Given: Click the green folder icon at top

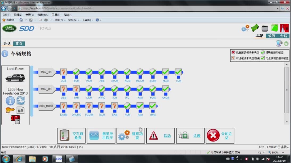Looking at the screenshot, I should coord(275,28).
